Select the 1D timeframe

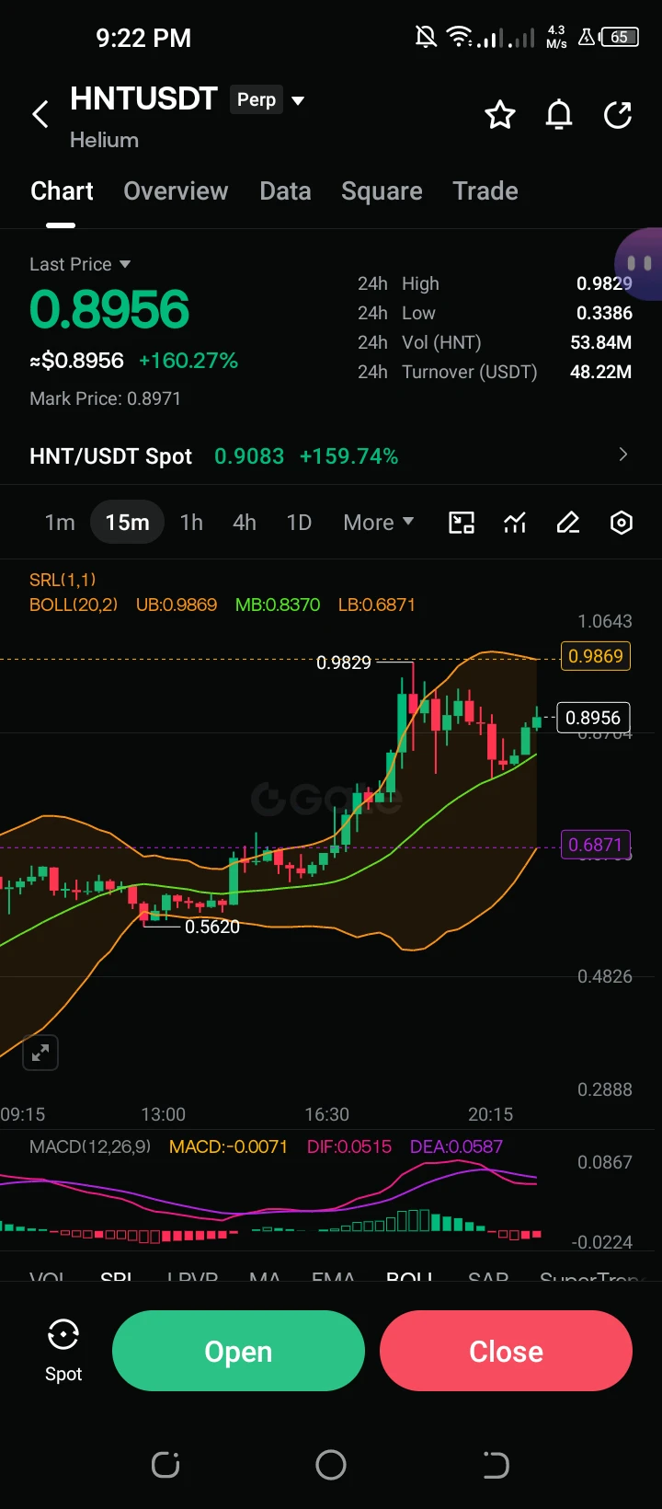[299, 523]
